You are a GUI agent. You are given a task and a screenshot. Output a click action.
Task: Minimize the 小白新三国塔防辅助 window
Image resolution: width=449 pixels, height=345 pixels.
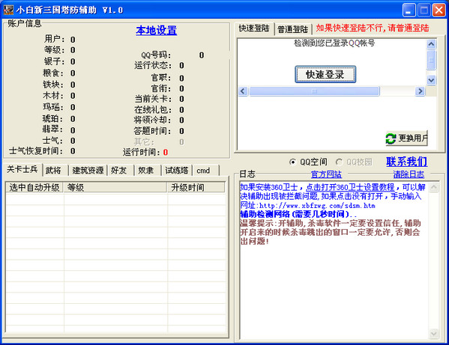point(409,10)
